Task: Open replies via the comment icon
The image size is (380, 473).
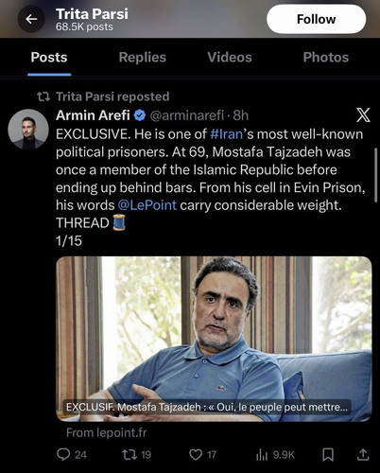Action: coord(63,454)
